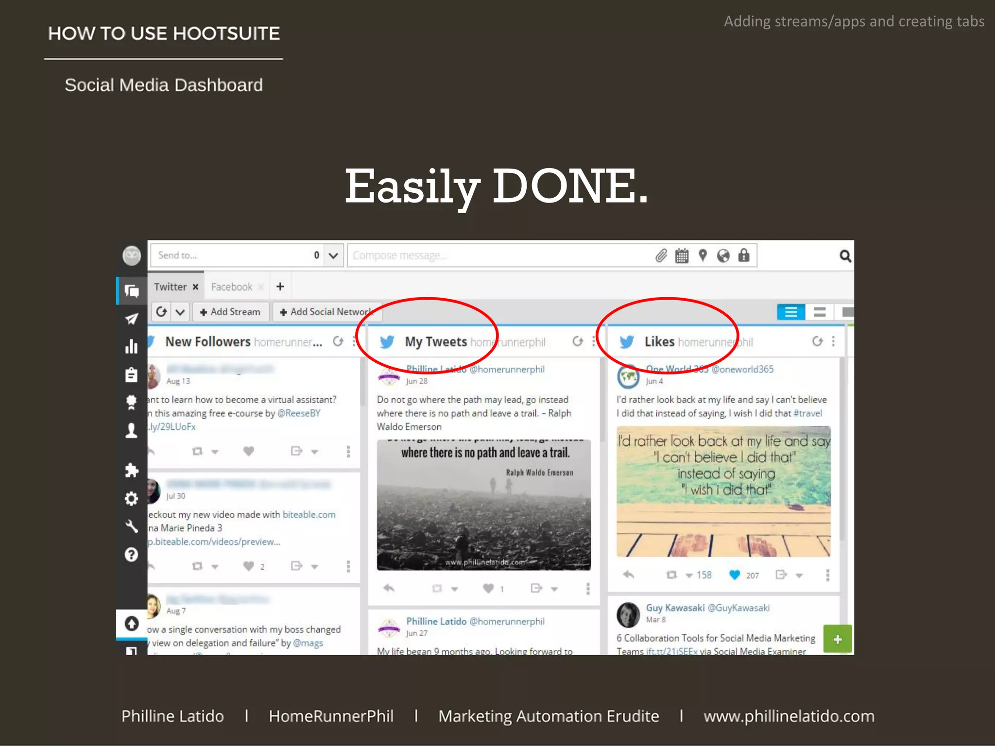Expand share options on One World 365 tweet
The width and height of the screenshot is (995, 746).
click(x=799, y=576)
